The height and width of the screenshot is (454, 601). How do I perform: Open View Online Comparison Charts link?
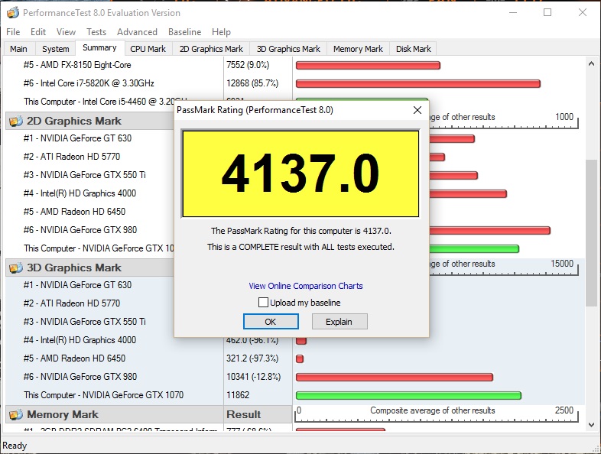tap(306, 286)
